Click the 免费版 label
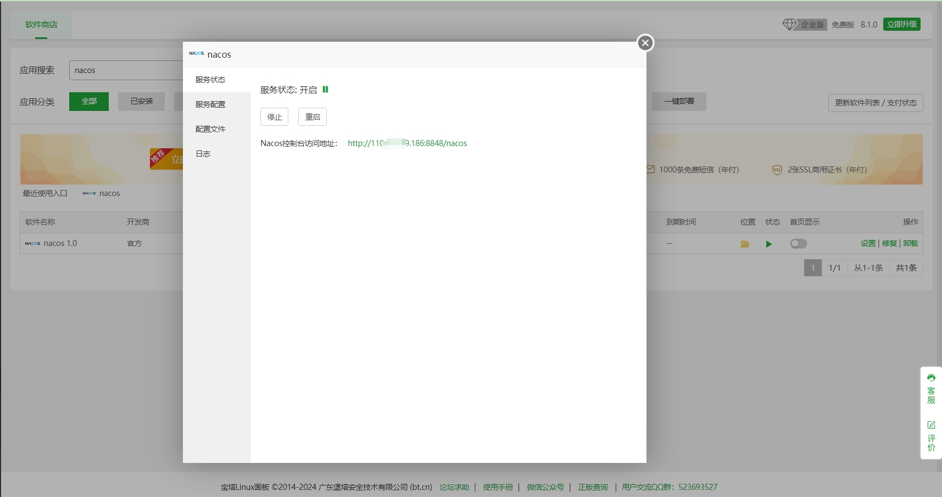942x497 pixels. click(843, 25)
